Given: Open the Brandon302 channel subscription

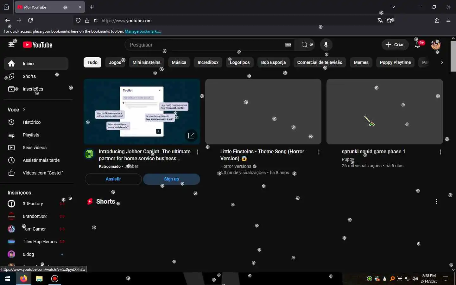Looking at the screenshot, I should click(x=36, y=216).
